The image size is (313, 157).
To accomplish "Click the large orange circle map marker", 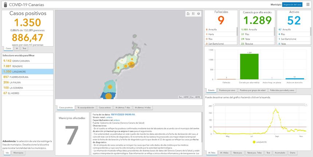I will (x=108, y=97).
